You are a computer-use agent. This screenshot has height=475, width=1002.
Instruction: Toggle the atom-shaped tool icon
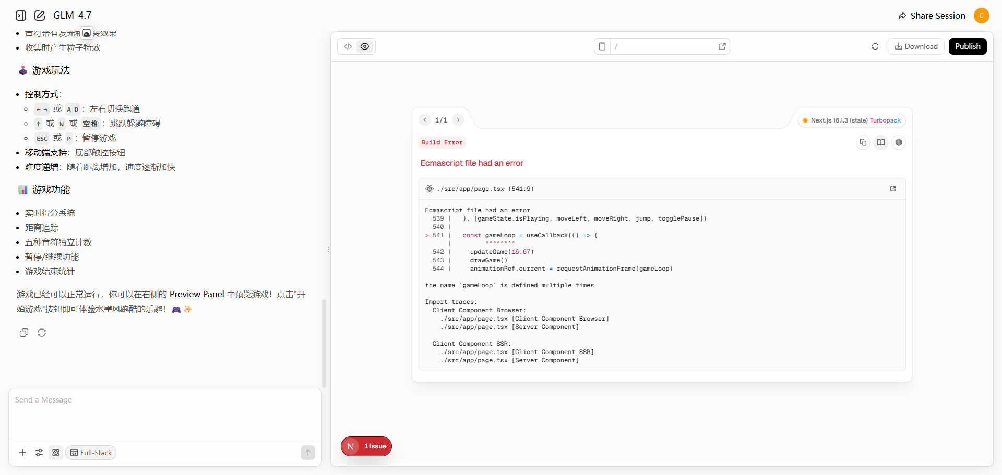(x=56, y=453)
